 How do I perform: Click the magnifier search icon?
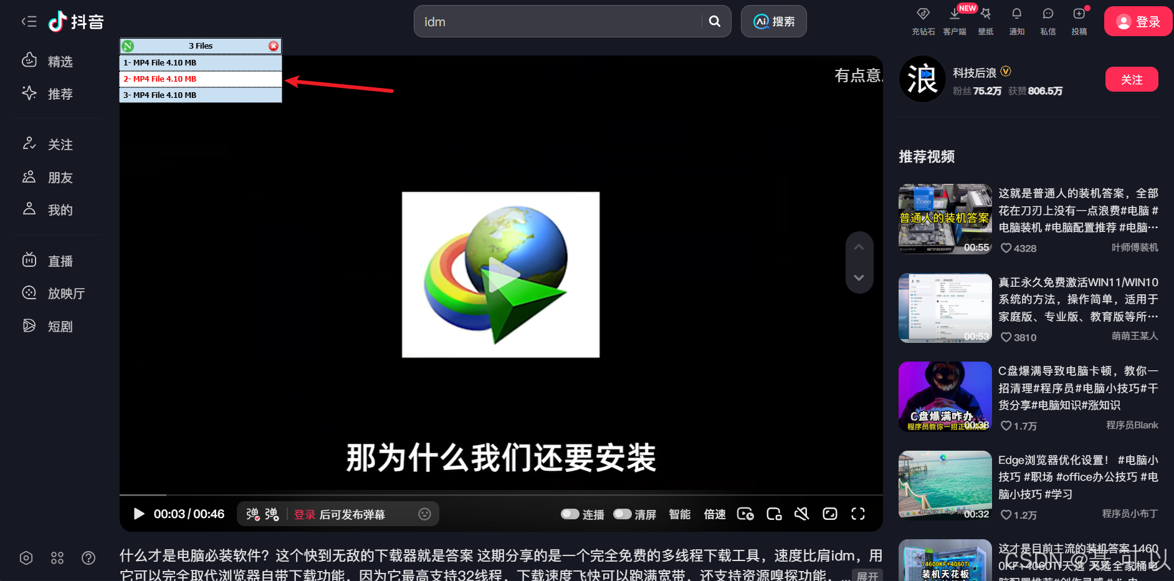[715, 22]
